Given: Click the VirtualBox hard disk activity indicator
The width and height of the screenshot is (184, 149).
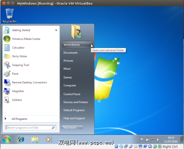Looking at the screenshot, I should click(116, 147).
